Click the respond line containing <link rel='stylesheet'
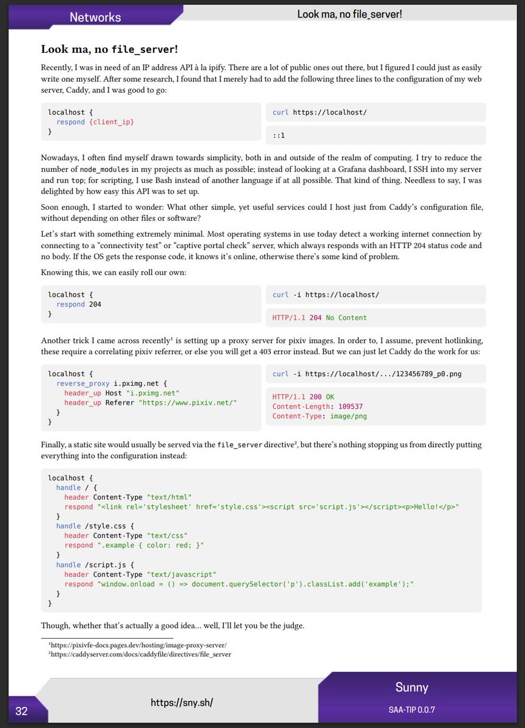This screenshot has height=728, width=525. click(x=262, y=507)
